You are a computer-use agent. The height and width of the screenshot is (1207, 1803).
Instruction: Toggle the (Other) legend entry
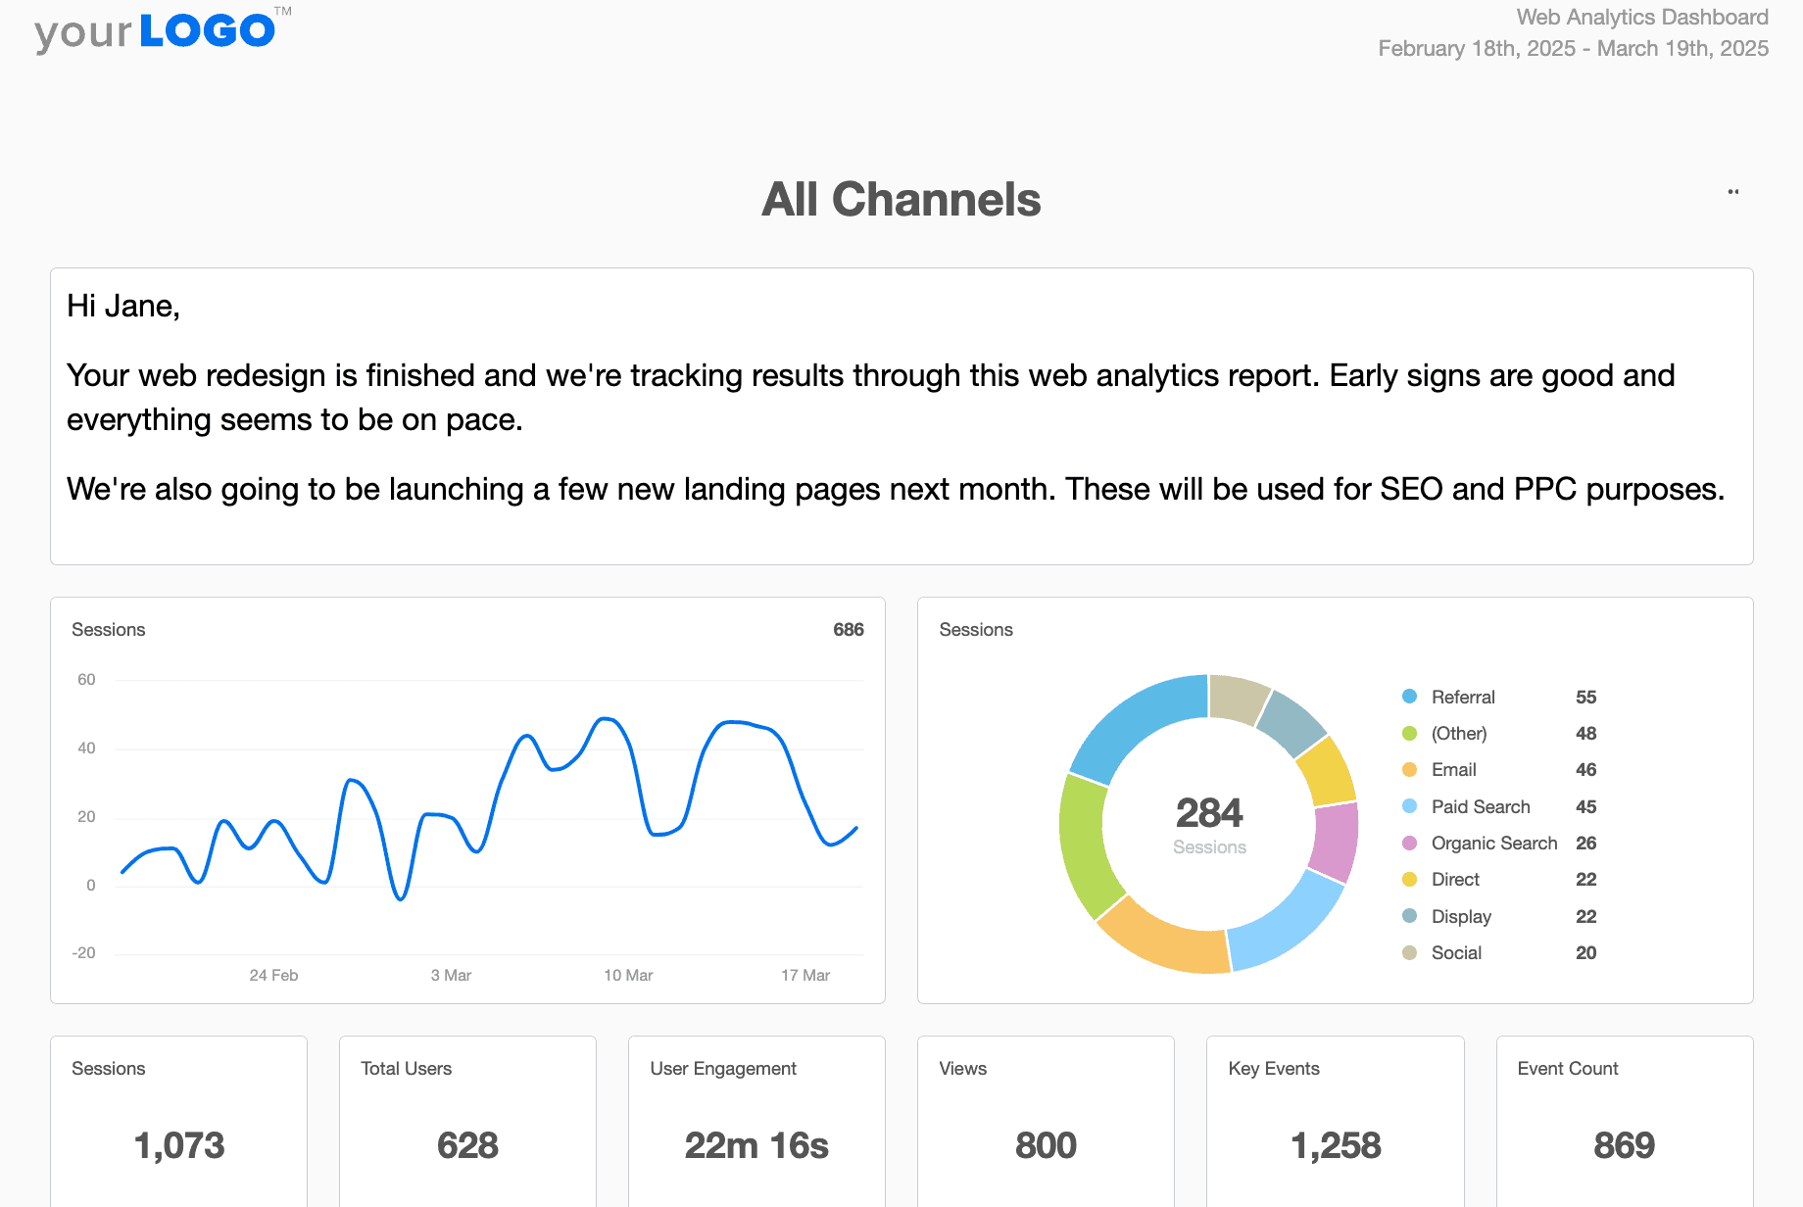click(1458, 734)
